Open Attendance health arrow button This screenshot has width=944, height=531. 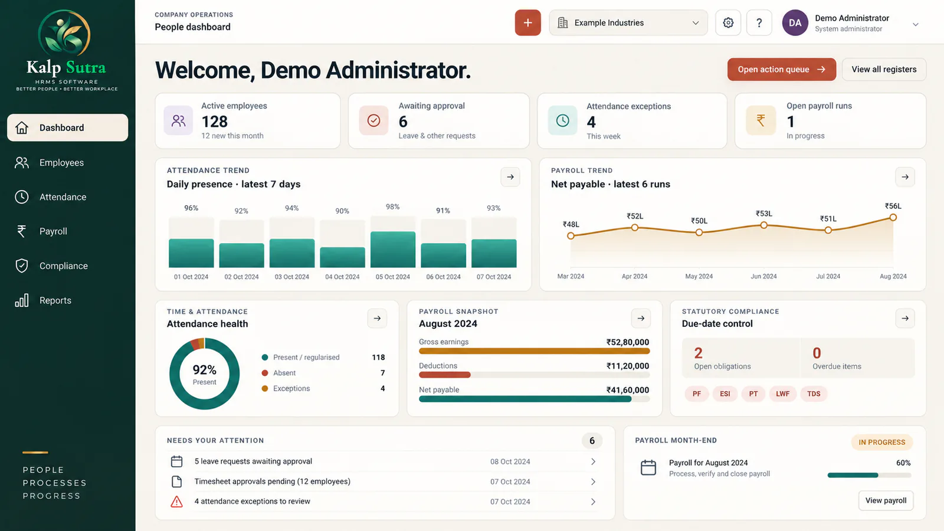[377, 319]
